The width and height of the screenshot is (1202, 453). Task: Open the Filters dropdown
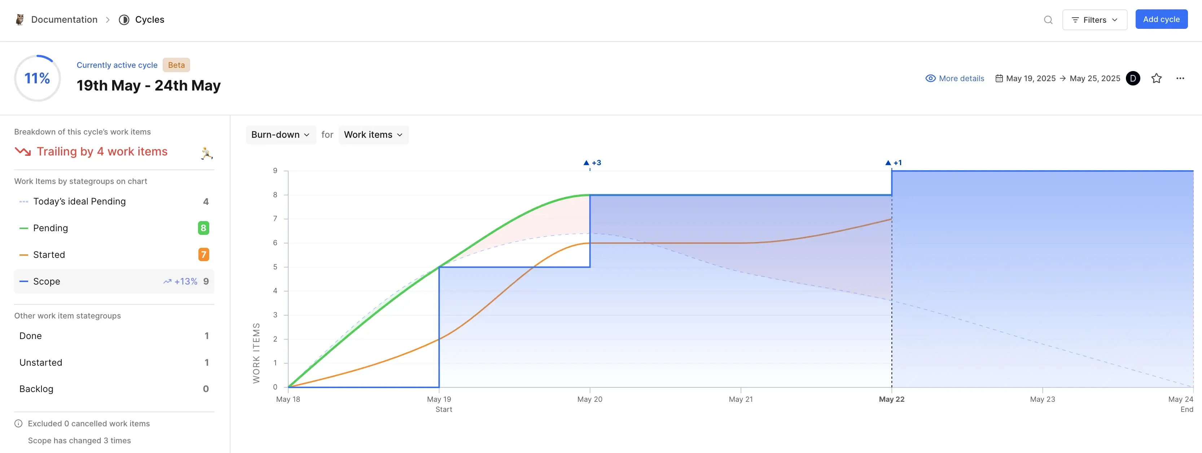tap(1094, 19)
